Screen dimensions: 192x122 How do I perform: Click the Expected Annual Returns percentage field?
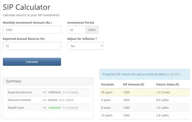click(x=32, y=46)
